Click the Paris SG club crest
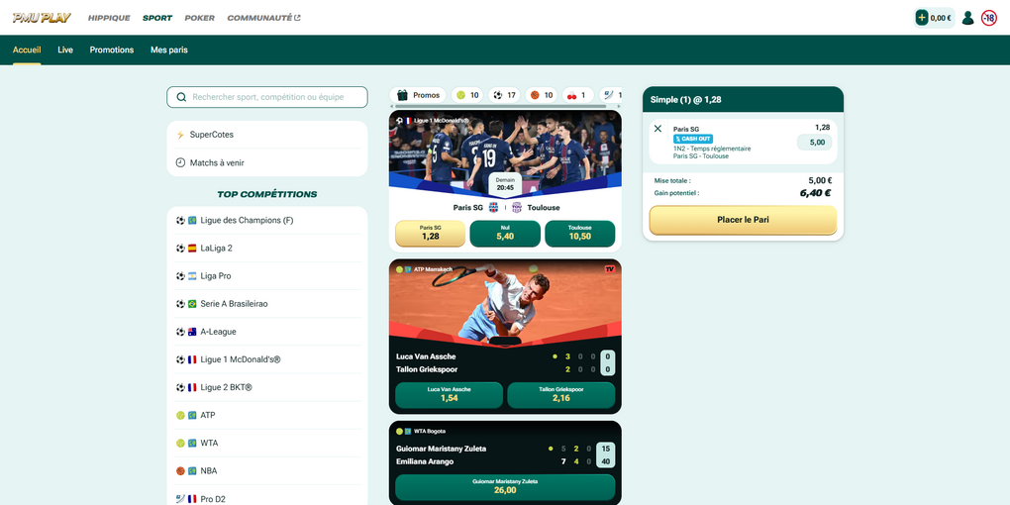The image size is (1010, 505). click(x=494, y=207)
